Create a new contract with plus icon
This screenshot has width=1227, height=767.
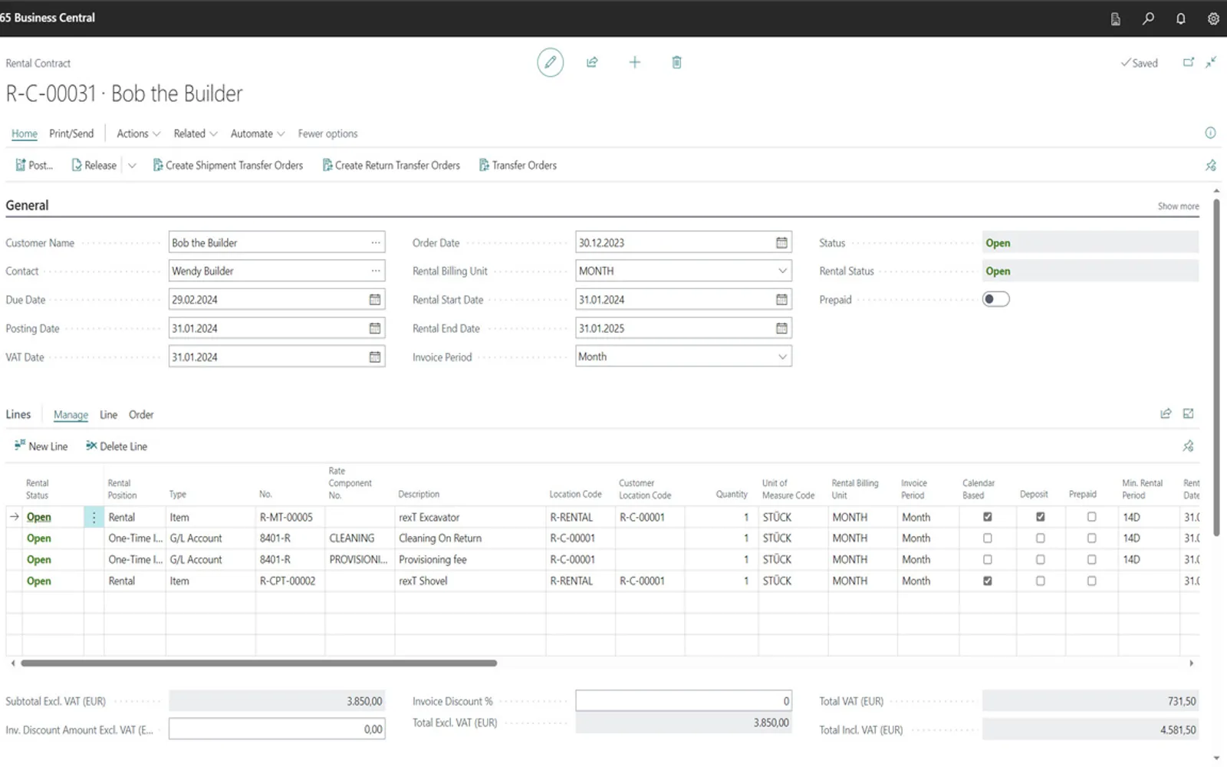[x=634, y=62]
